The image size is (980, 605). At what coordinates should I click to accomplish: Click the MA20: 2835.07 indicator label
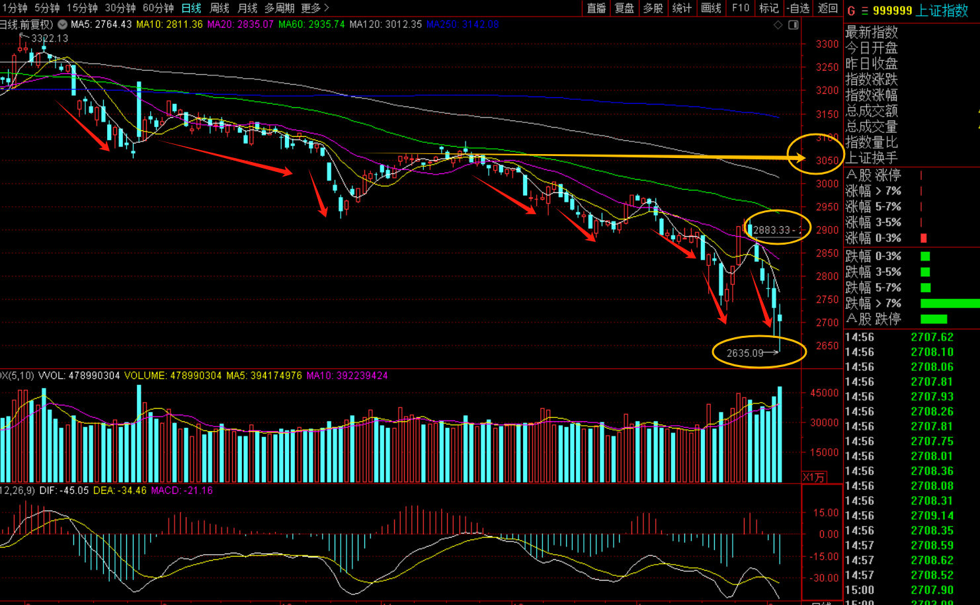click(x=240, y=24)
